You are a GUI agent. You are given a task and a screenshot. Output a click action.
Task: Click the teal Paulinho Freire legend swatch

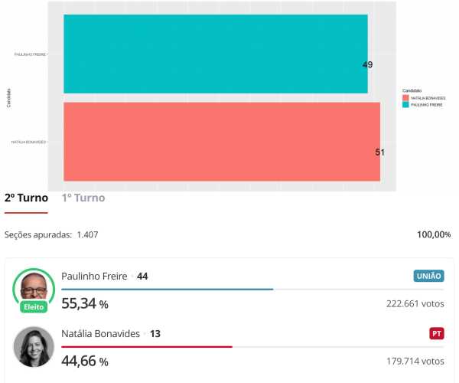pyautogui.click(x=405, y=104)
